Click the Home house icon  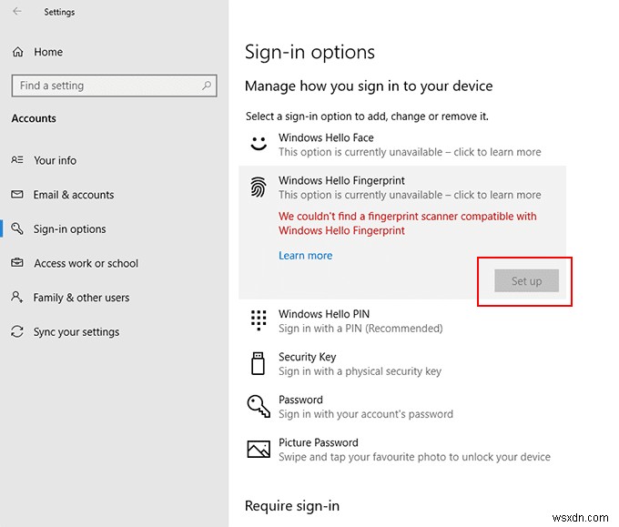[18, 52]
